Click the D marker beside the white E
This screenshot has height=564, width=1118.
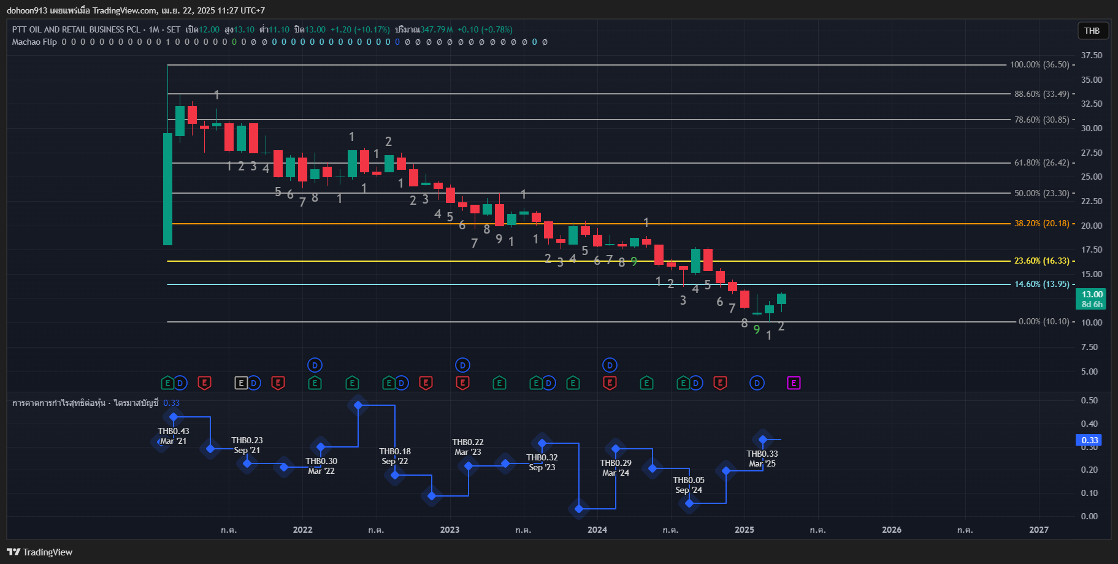coord(254,383)
